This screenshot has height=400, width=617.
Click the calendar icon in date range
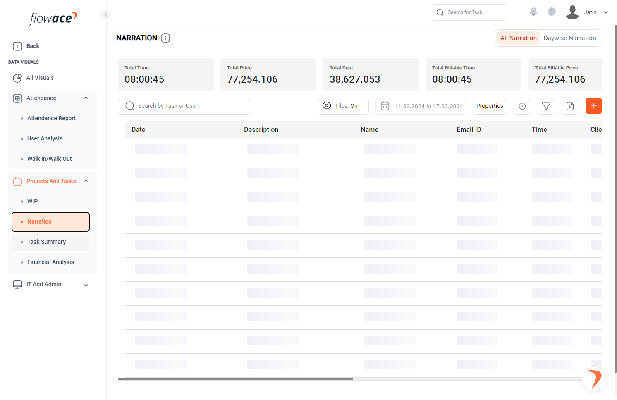click(x=385, y=106)
